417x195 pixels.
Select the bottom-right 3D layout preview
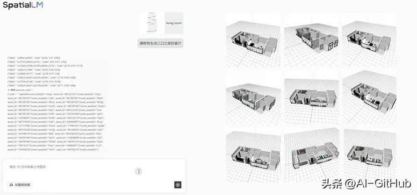tap(369, 155)
